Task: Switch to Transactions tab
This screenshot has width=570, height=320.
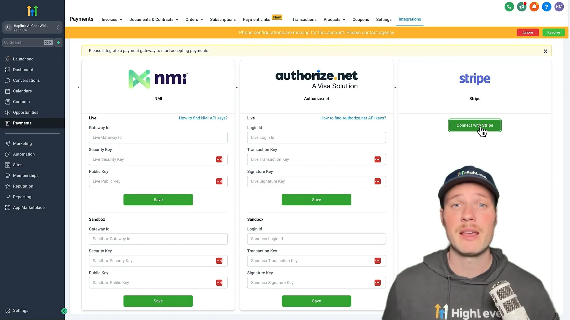Action: [x=304, y=20]
